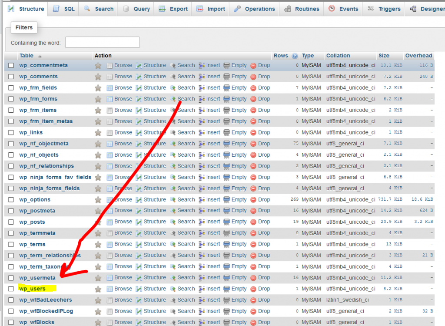Click the red Drop icon for wp_nf_objects
Screen dimensions: 445x326
pyautogui.click(x=253, y=155)
